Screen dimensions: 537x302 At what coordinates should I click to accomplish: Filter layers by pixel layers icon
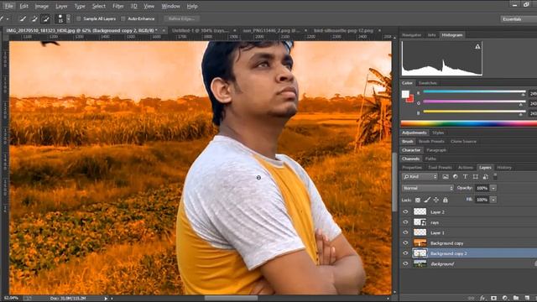click(446, 177)
